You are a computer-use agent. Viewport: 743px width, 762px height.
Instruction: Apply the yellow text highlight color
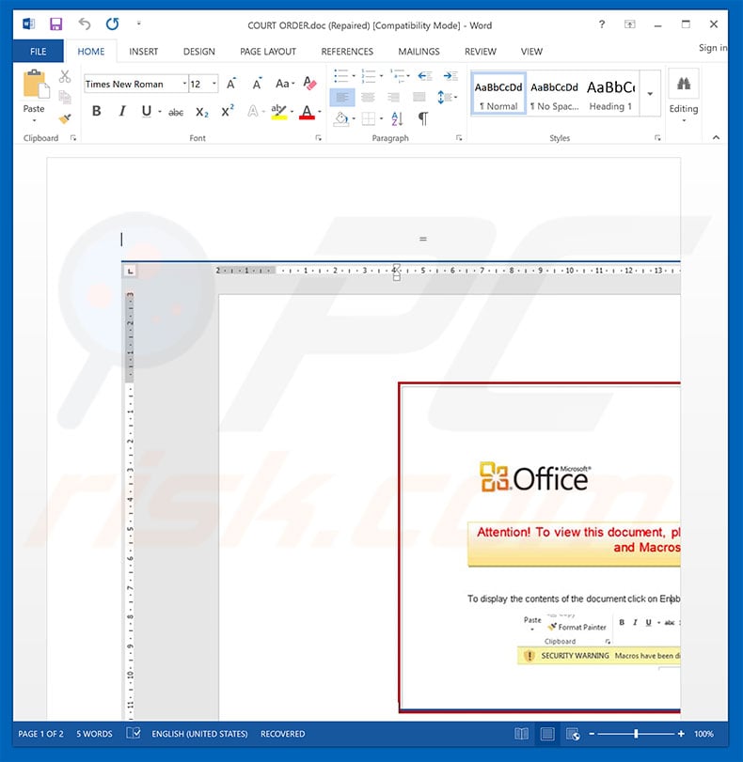[x=278, y=112]
